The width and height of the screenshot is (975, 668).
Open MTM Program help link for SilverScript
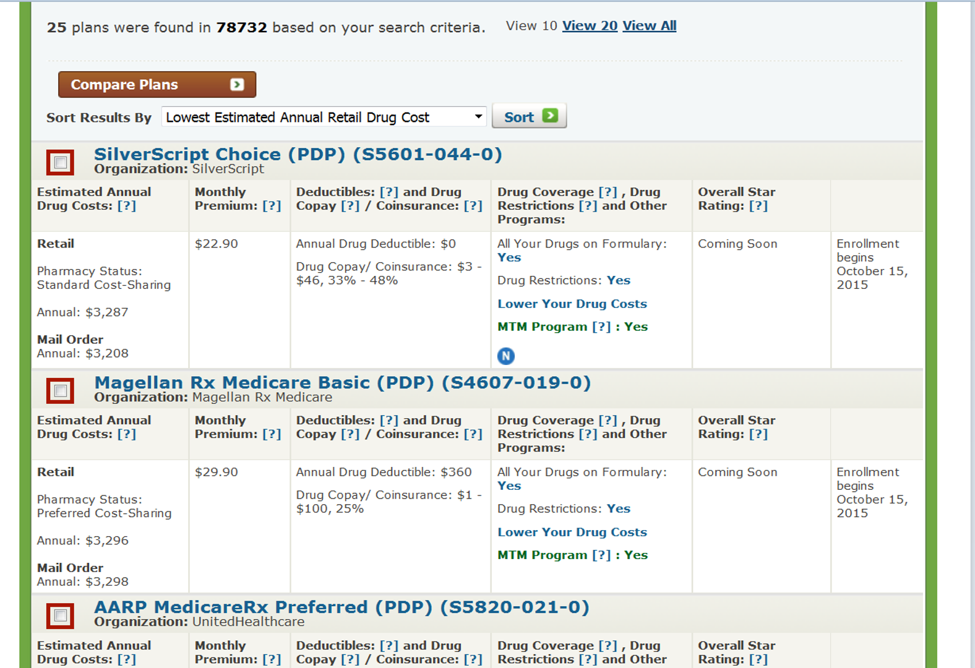click(x=601, y=327)
